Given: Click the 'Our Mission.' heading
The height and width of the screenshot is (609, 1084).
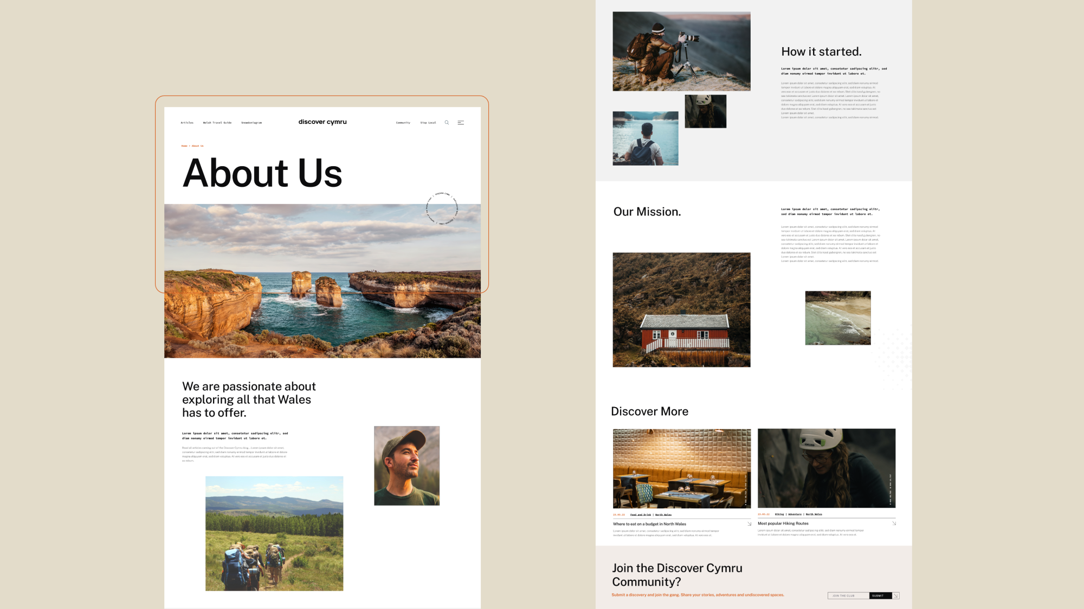Looking at the screenshot, I should click(647, 212).
